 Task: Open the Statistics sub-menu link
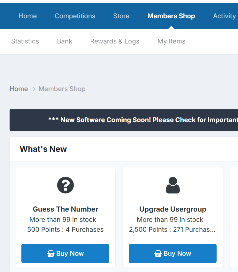point(25,41)
